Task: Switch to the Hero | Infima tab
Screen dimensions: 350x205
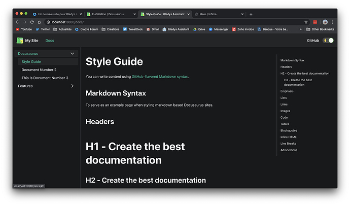Action: (219, 14)
